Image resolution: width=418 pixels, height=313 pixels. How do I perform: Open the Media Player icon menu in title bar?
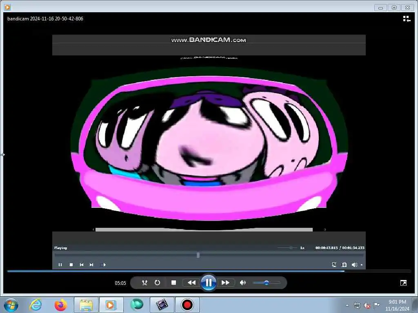[7, 7]
